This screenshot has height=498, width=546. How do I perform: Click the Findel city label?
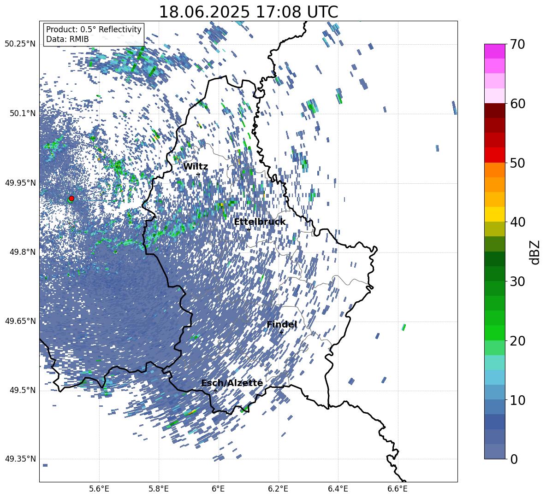click(282, 324)
